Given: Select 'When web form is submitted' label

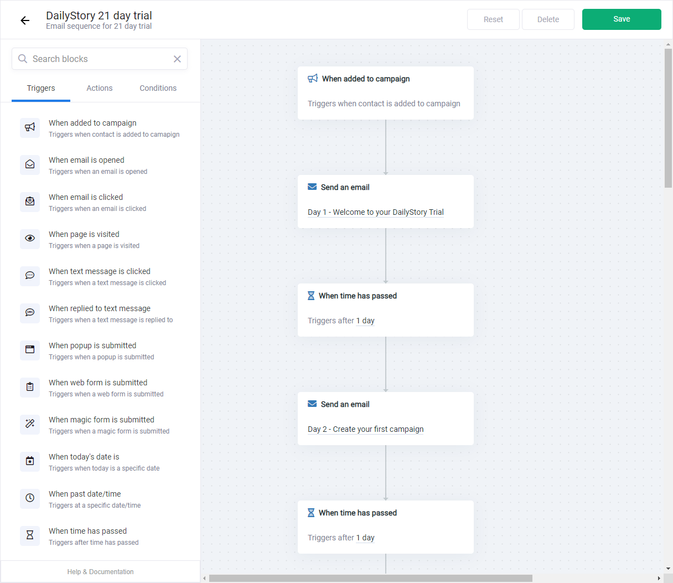Looking at the screenshot, I should pyautogui.click(x=98, y=383).
